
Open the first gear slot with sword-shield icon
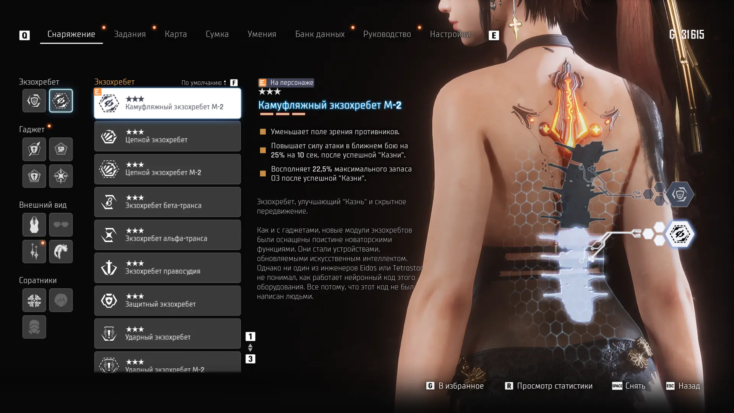tap(34, 149)
